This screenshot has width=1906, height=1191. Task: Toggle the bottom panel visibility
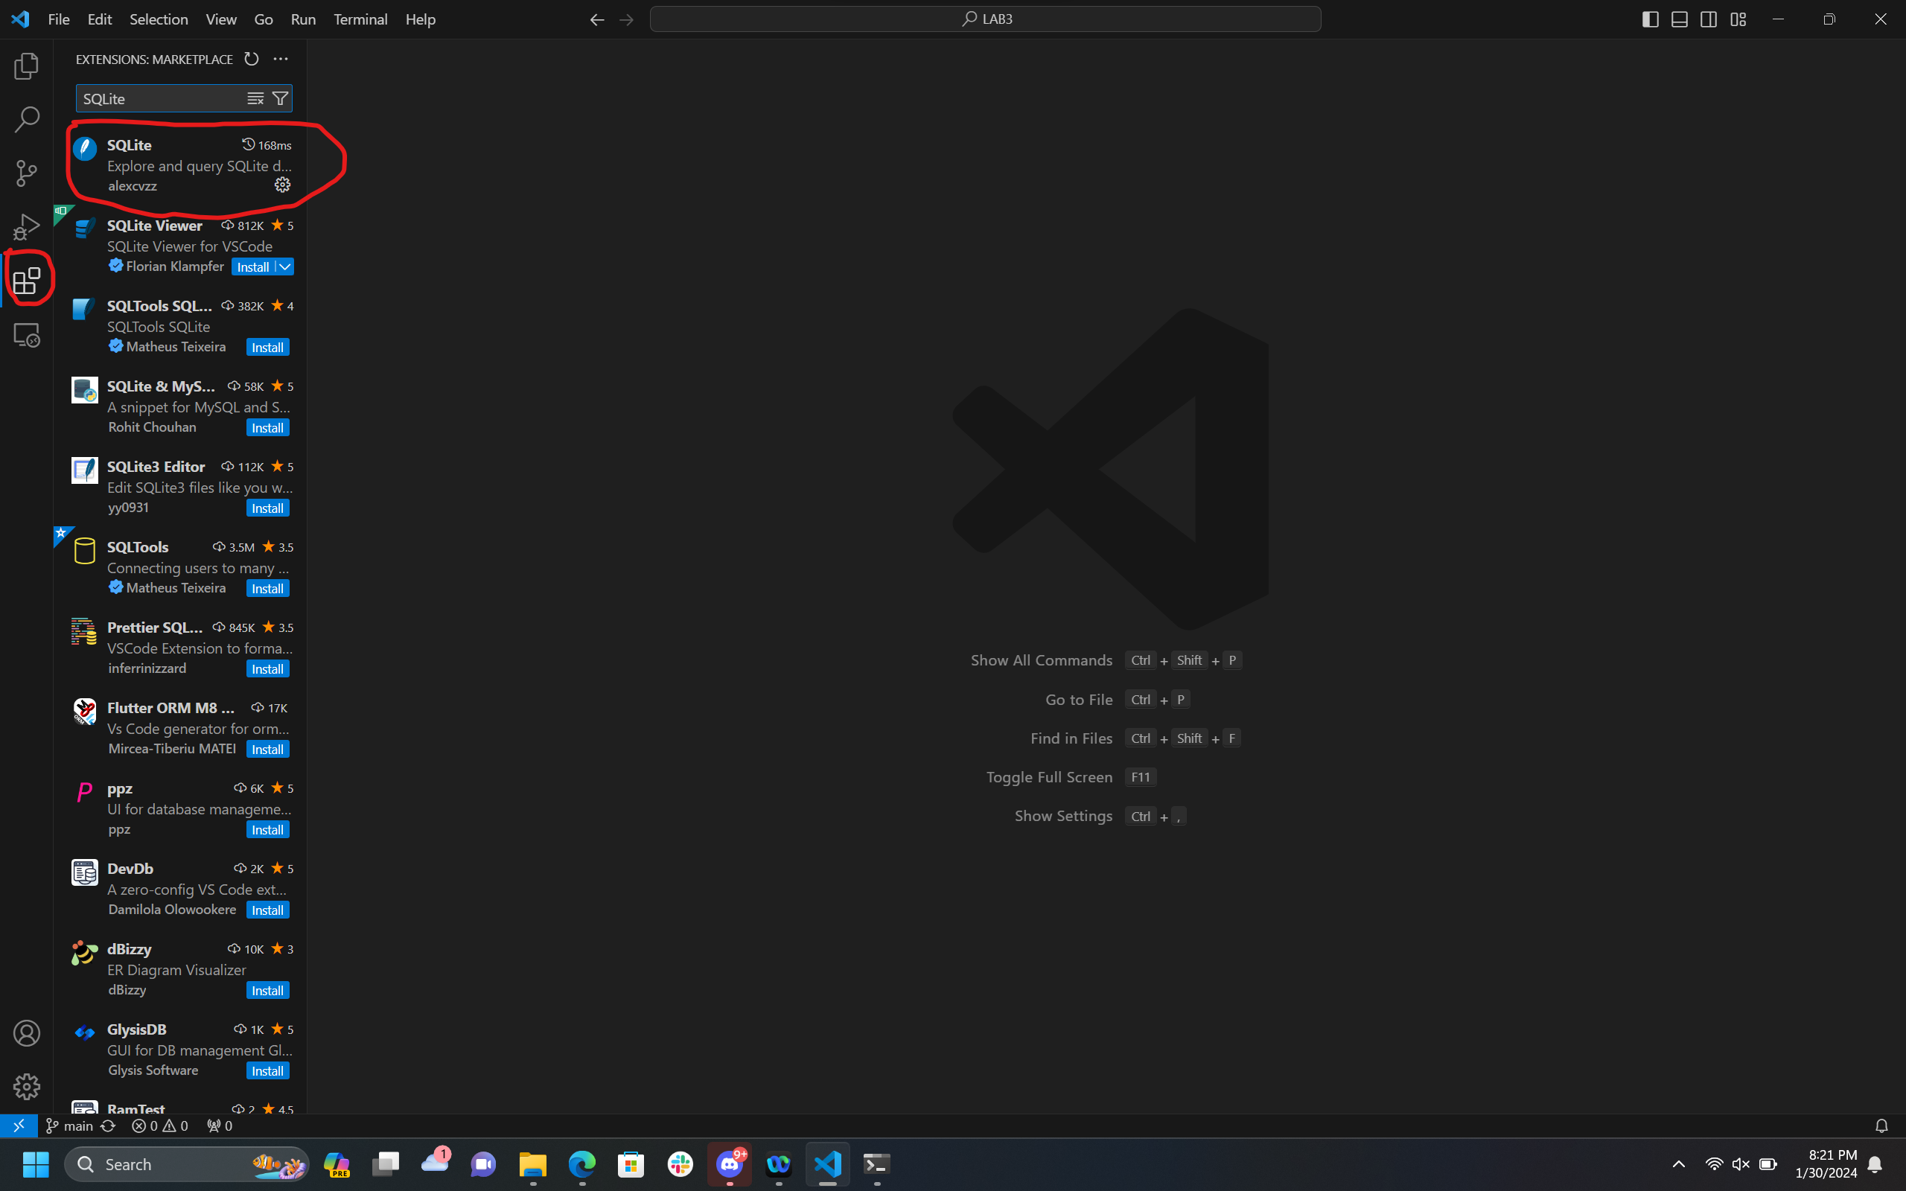[1679, 19]
